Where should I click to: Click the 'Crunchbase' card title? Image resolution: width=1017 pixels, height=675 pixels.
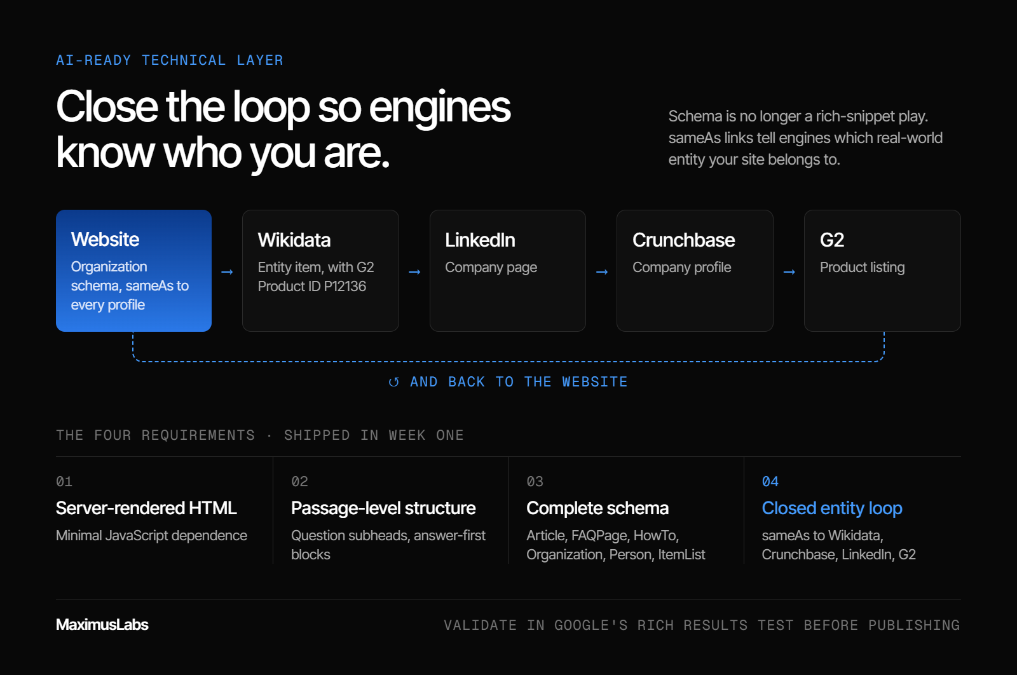[683, 240]
